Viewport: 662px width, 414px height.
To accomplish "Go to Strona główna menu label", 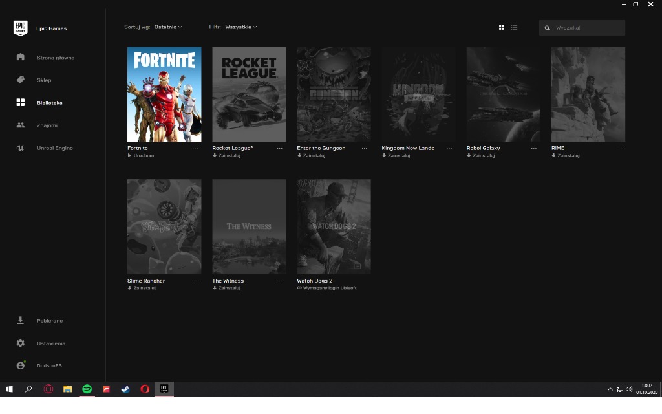I will [x=56, y=58].
